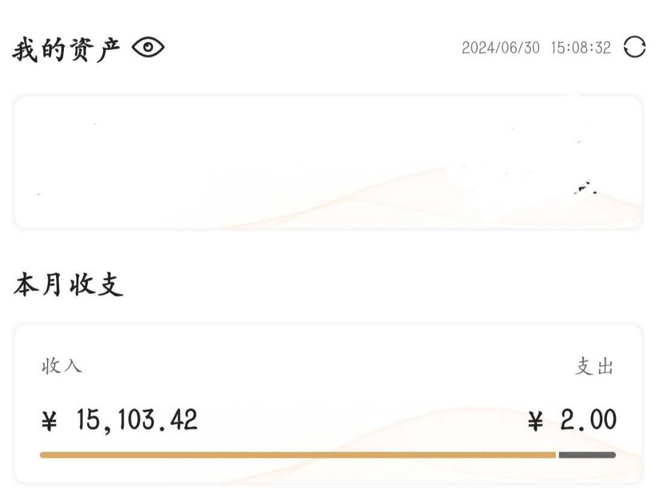This screenshot has height=496, width=660.
Task: Click the 2024/06/30 date stamp
Action: [x=500, y=48]
